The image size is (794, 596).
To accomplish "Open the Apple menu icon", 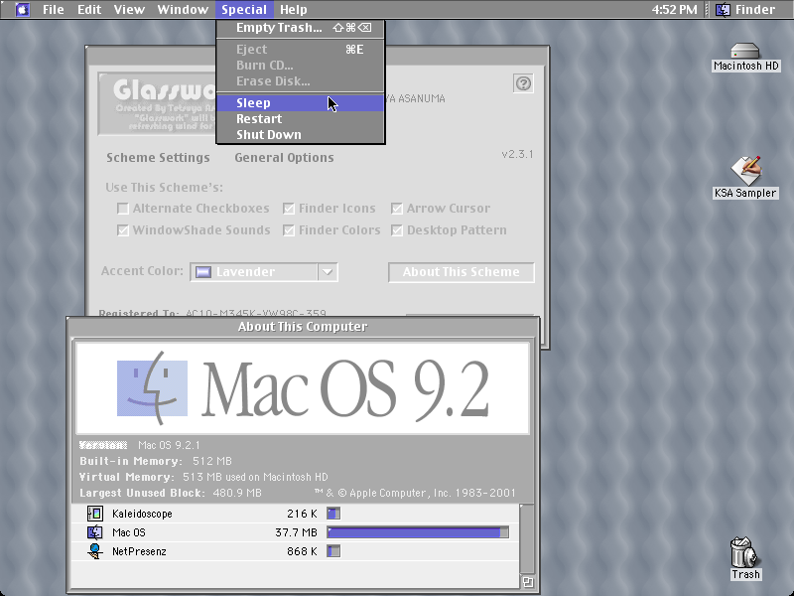I will click(22, 10).
